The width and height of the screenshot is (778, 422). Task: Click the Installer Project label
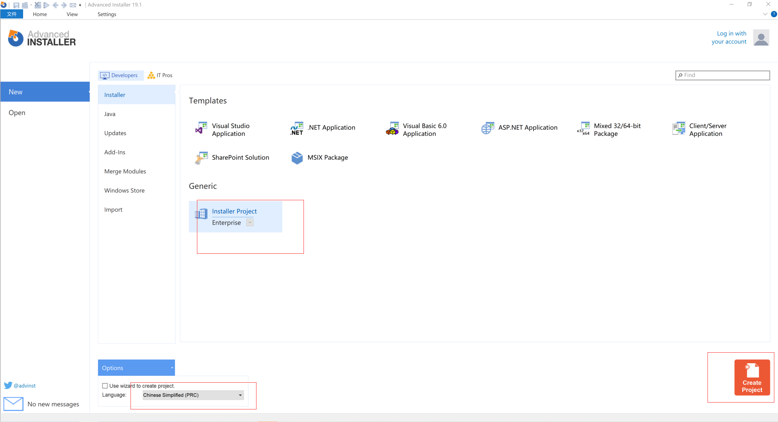(x=234, y=211)
